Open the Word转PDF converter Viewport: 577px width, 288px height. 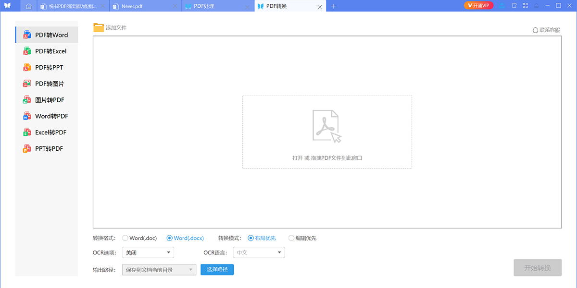[47, 116]
